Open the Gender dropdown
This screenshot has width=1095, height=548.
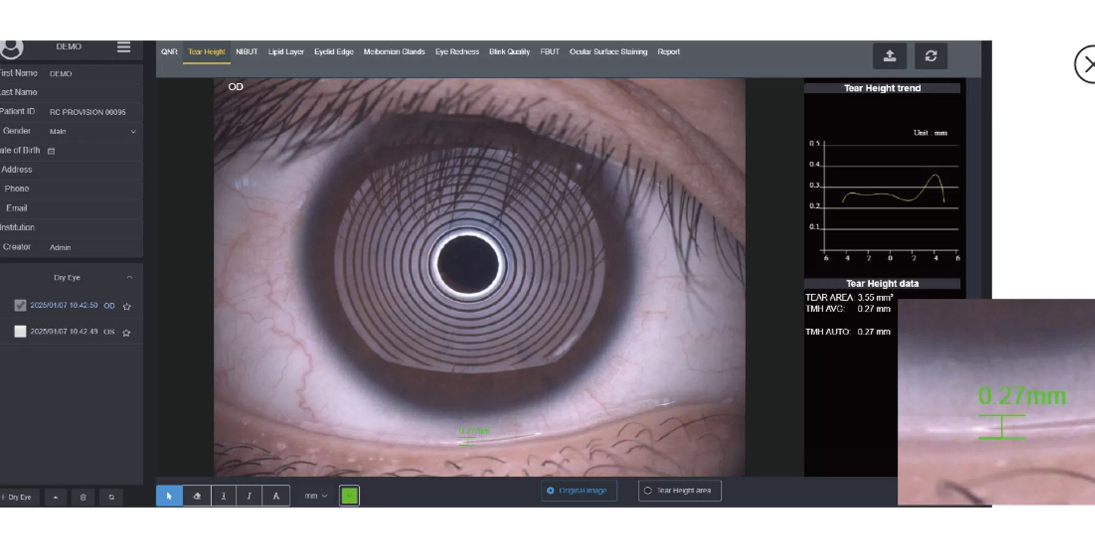pyautogui.click(x=93, y=131)
